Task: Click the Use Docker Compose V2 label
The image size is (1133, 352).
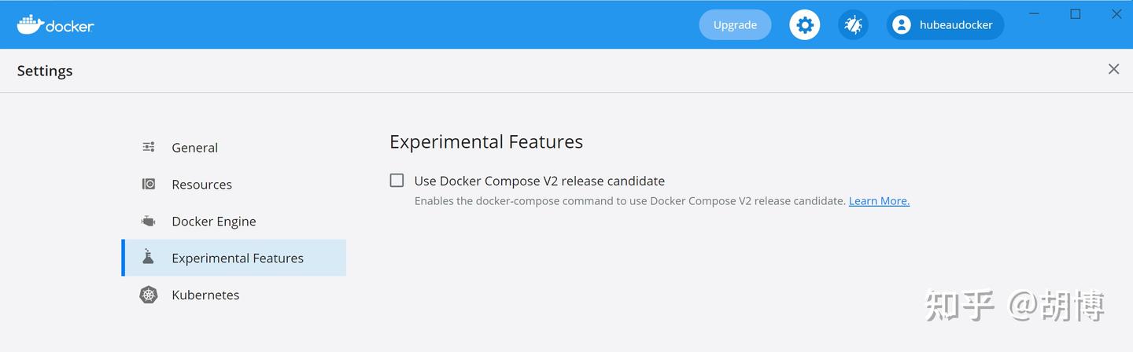Action: click(539, 181)
